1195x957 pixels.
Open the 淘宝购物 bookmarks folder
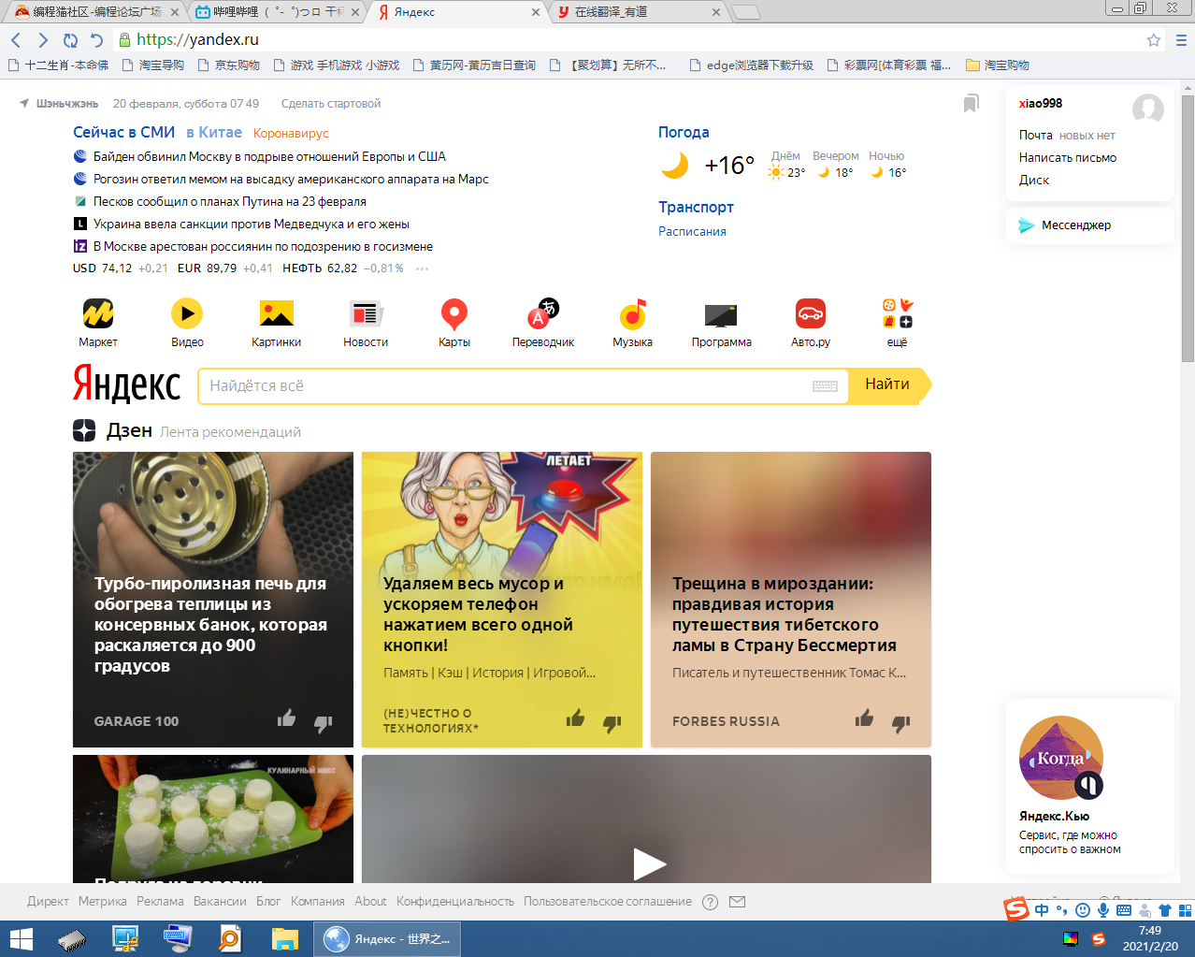[x=998, y=65]
